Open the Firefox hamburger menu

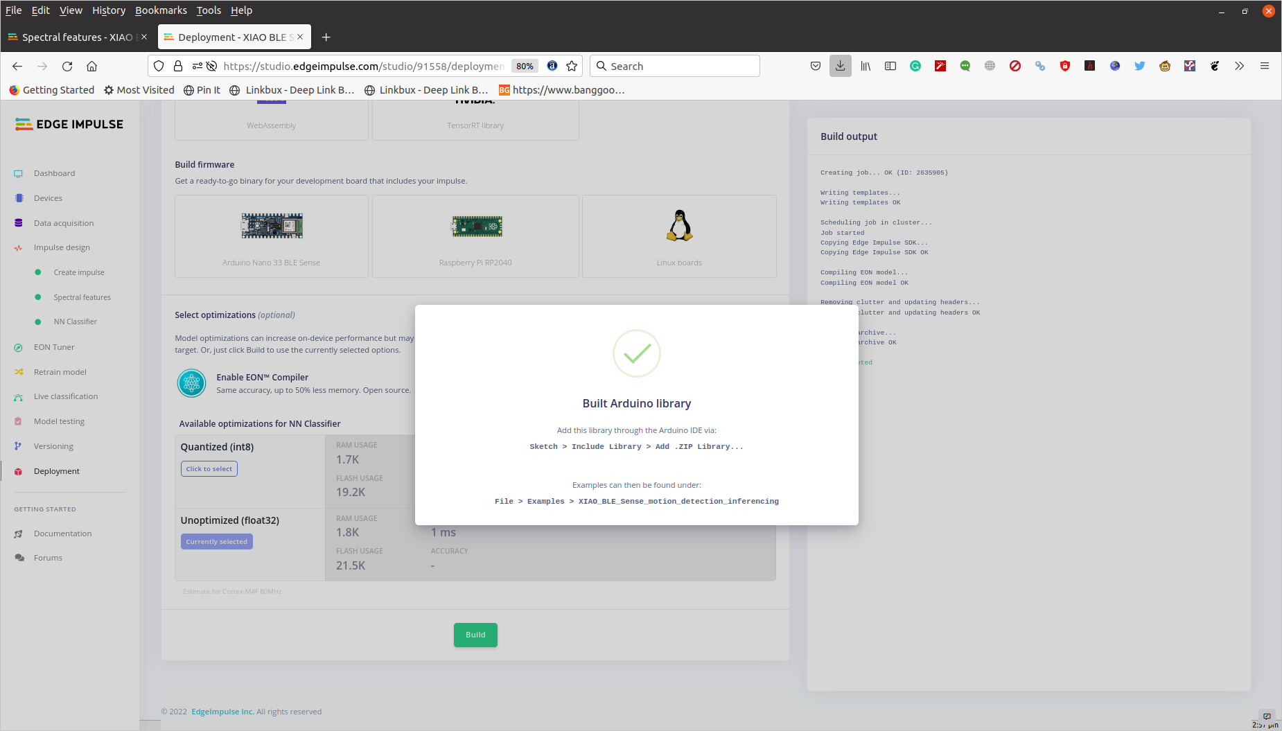1264,66
